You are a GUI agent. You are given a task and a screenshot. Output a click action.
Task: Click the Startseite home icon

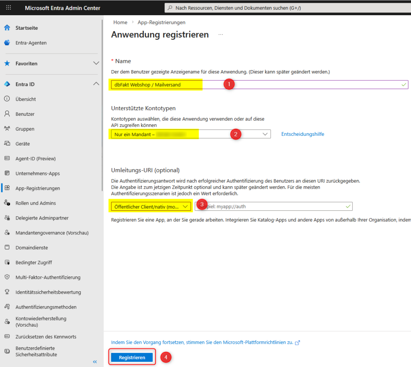pos(7,28)
